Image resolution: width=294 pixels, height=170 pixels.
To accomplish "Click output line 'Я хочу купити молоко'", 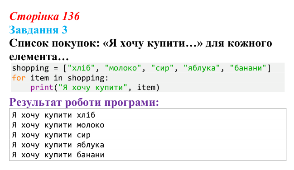I will (58, 125).
